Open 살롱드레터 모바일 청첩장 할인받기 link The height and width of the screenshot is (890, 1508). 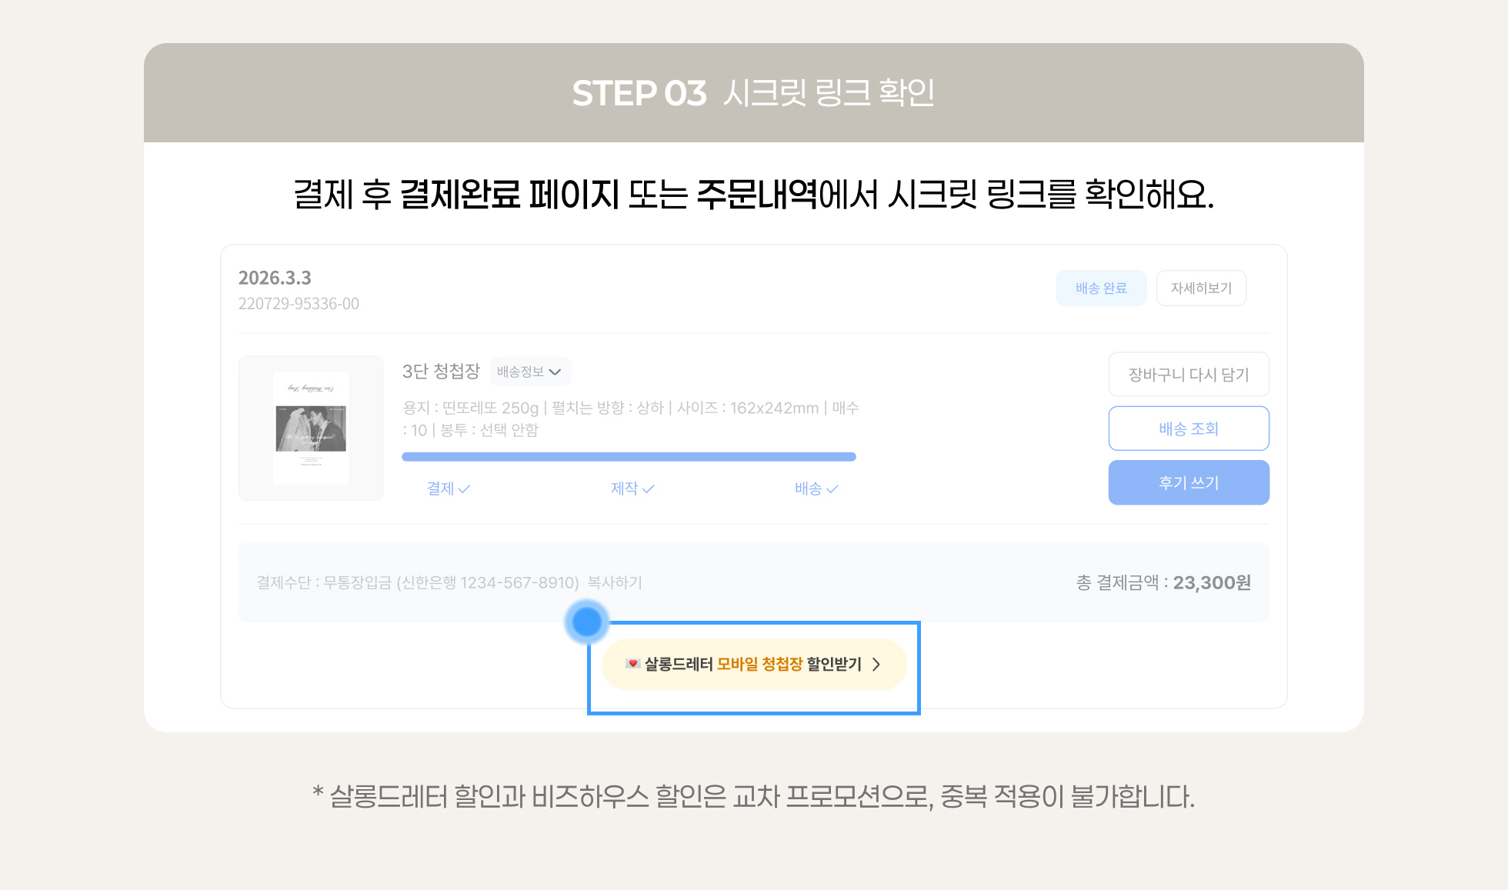752,665
